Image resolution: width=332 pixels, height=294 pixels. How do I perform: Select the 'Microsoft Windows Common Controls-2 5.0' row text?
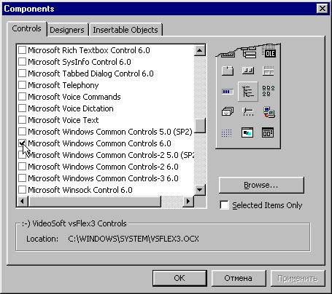coord(111,155)
